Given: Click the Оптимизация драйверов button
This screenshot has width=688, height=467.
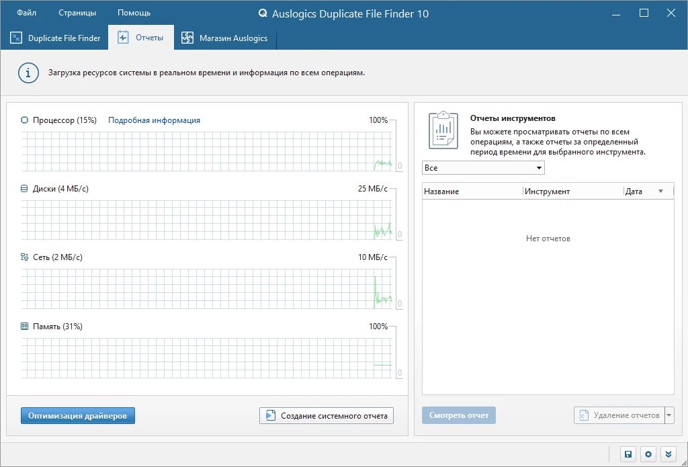Looking at the screenshot, I should click(78, 416).
